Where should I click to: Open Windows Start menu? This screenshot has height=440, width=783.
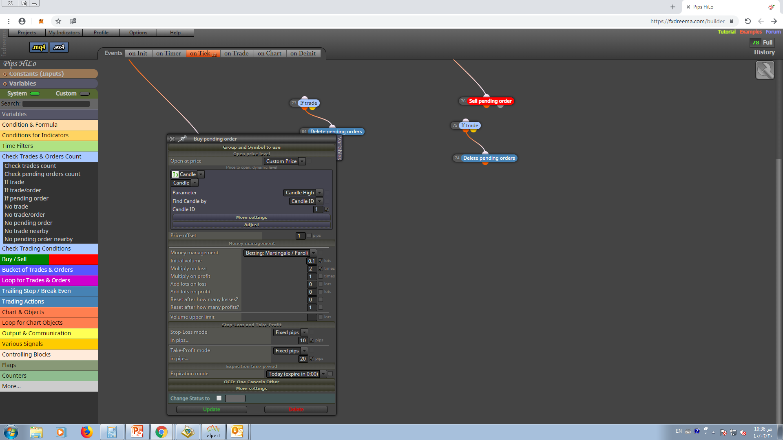11,432
